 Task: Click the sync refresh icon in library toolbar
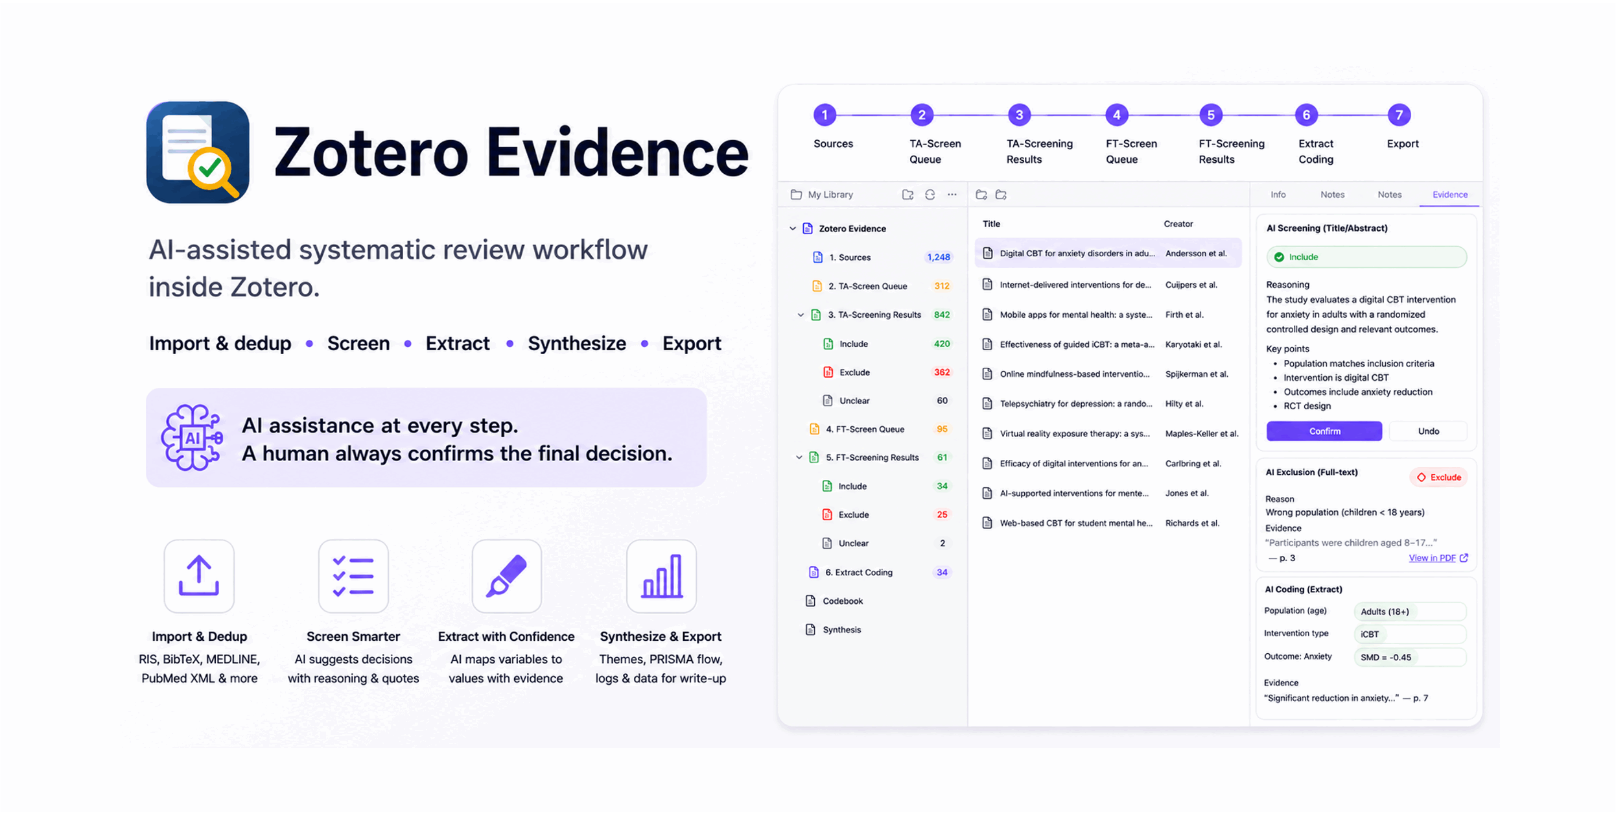click(930, 195)
